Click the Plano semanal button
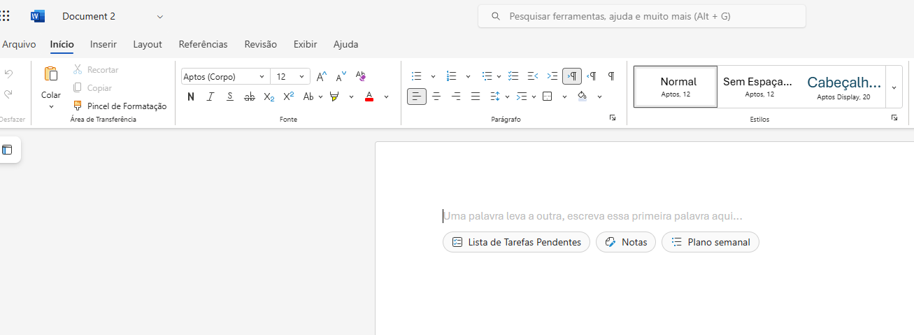The height and width of the screenshot is (335, 914). pyautogui.click(x=710, y=242)
